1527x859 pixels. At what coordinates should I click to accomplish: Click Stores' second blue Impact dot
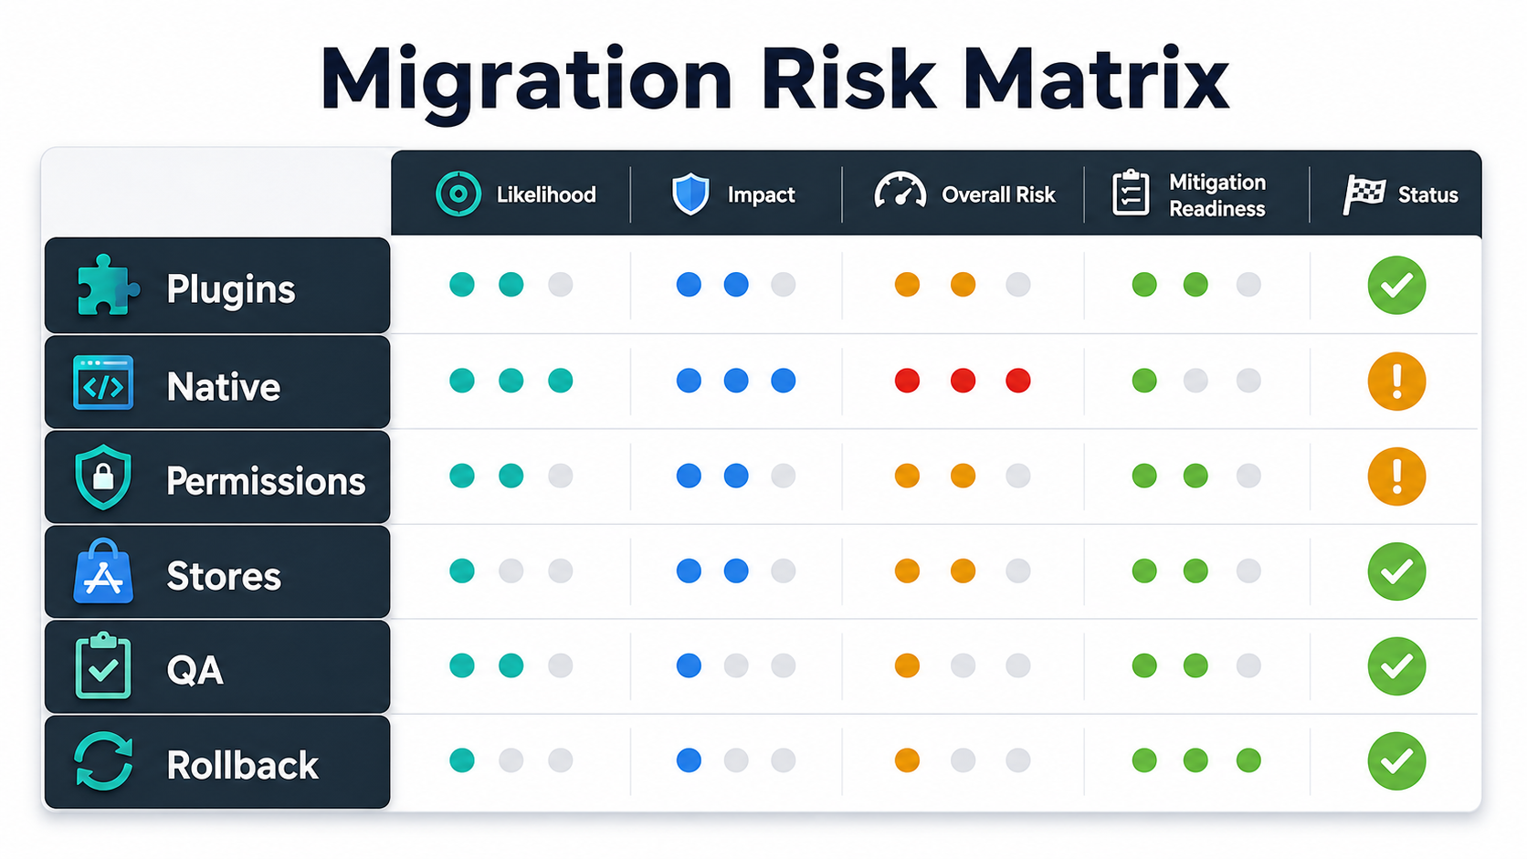(x=736, y=571)
